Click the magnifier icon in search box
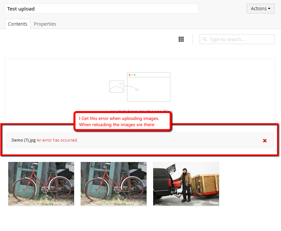 [205, 39]
